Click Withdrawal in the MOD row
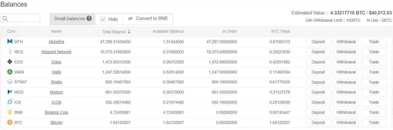Screen dimensions: 393x130 tap(346, 92)
